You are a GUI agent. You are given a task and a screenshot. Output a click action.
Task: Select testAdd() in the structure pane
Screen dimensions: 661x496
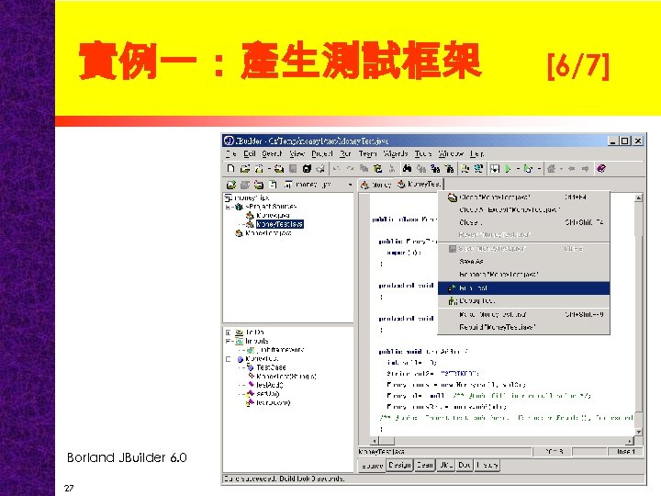click(269, 385)
